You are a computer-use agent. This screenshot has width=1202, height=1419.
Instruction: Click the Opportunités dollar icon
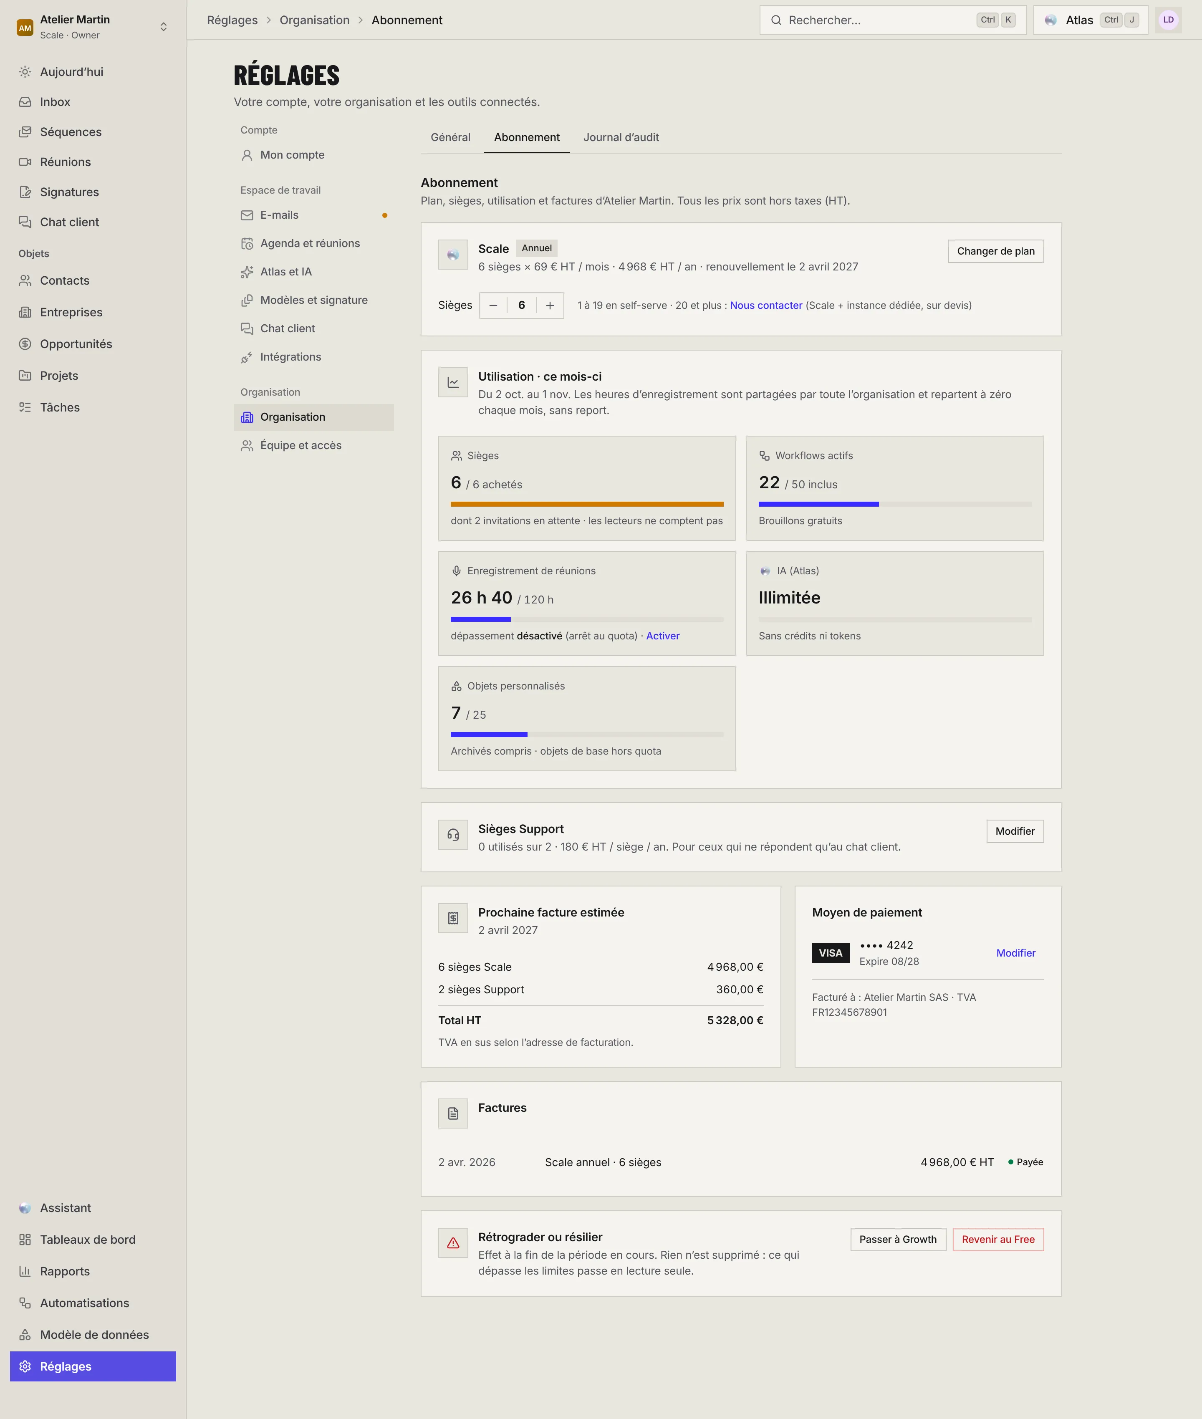pyautogui.click(x=25, y=344)
